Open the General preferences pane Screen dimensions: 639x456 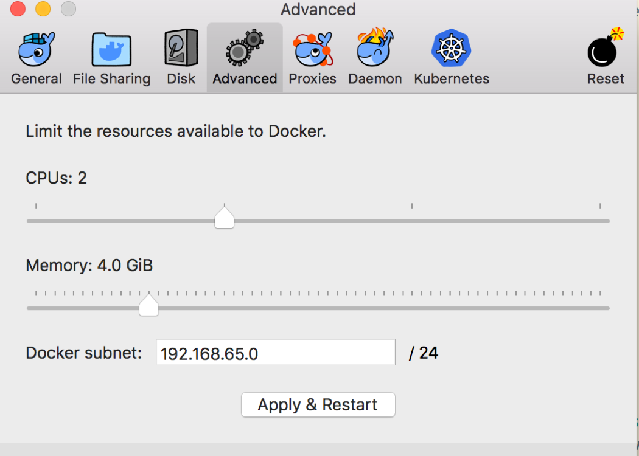click(37, 58)
